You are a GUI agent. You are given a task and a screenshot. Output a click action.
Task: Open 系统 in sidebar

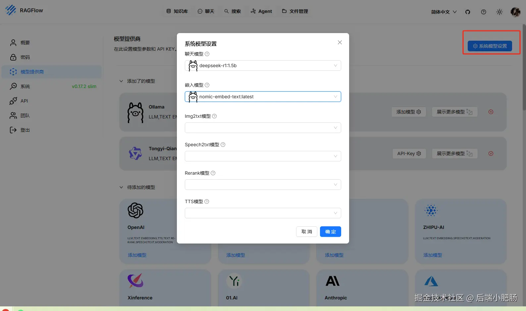coord(52,86)
